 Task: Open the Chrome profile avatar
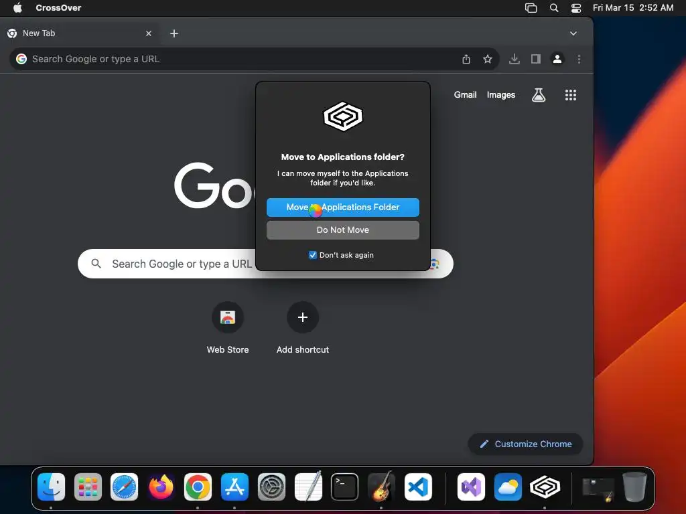(x=557, y=59)
